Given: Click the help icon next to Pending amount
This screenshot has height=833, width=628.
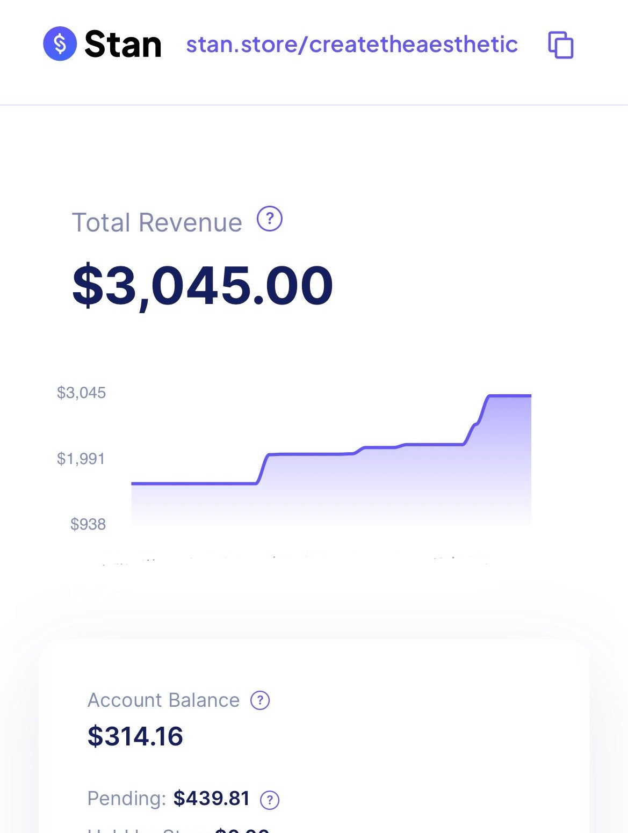Looking at the screenshot, I should pyautogui.click(x=270, y=800).
